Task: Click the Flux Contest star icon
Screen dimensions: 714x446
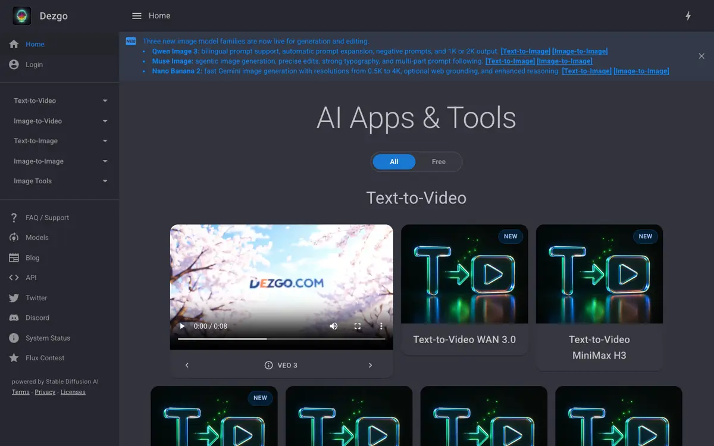Action: click(14, 358)
